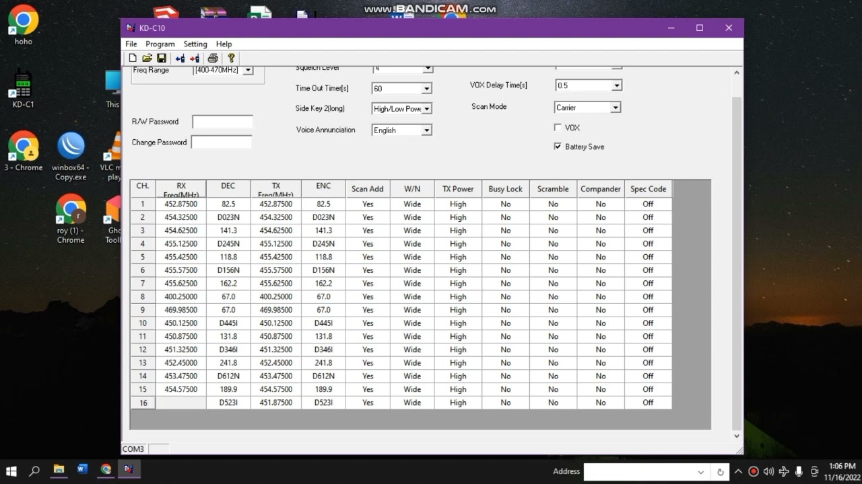The image size is (862, 484).
Task: Select channel 16 empty RX frequency cell
Action: (x=180, y=403)
